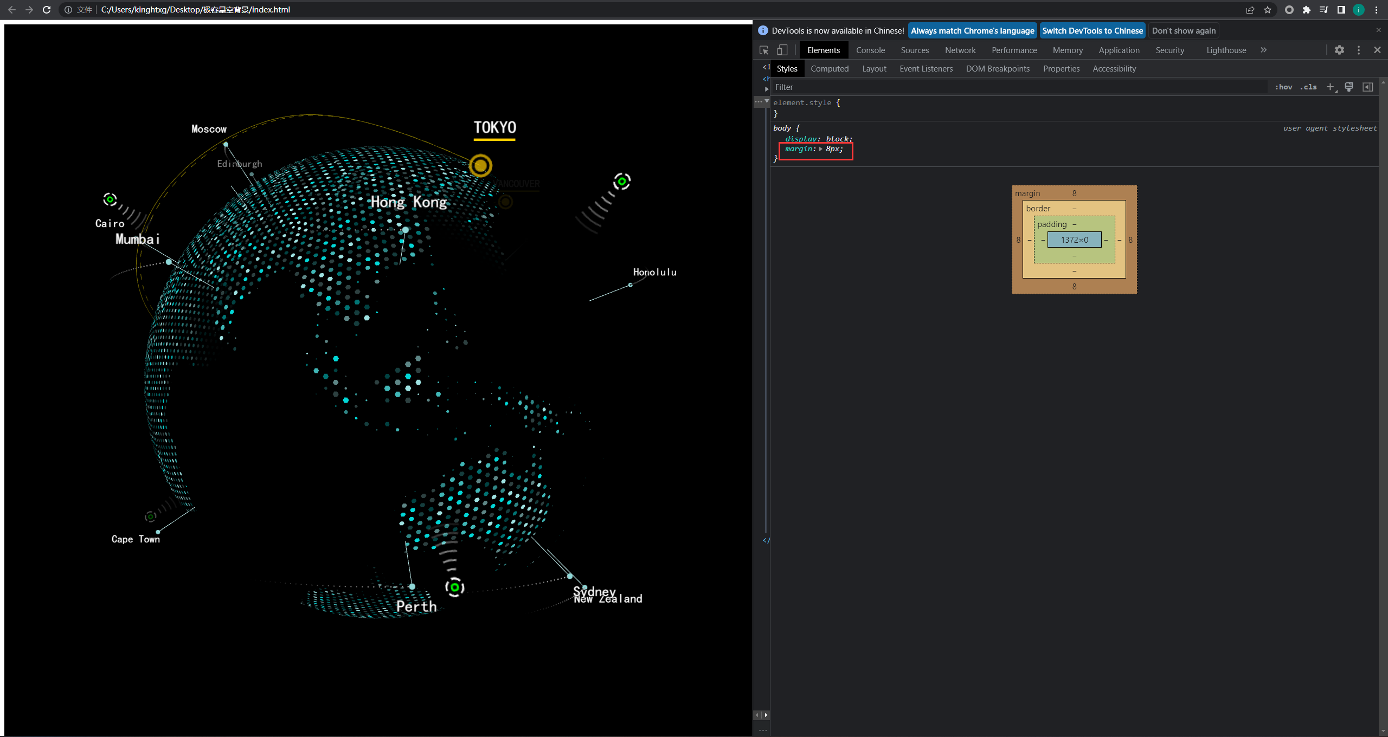This screenshot has width=1388, height=737.
Task: Click the Hong Kong label on globe
Action: [x=409, y=202]
